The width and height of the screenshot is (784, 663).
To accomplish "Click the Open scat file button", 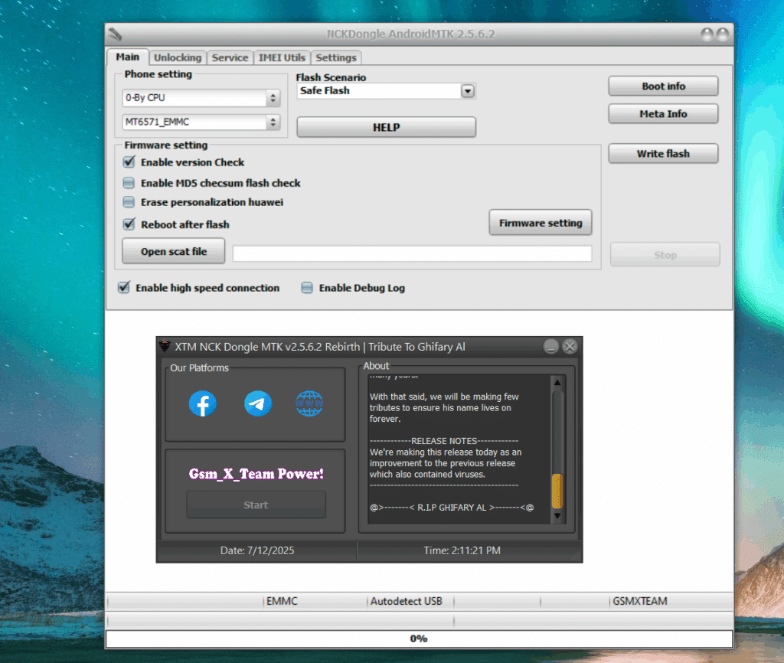I will pos(174,252).
